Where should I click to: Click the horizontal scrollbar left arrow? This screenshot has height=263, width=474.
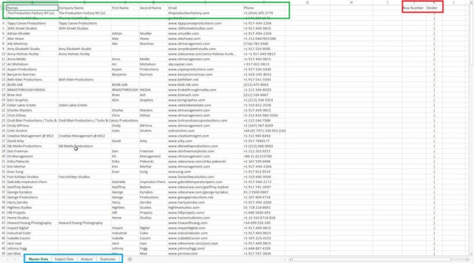click(290, 260)
